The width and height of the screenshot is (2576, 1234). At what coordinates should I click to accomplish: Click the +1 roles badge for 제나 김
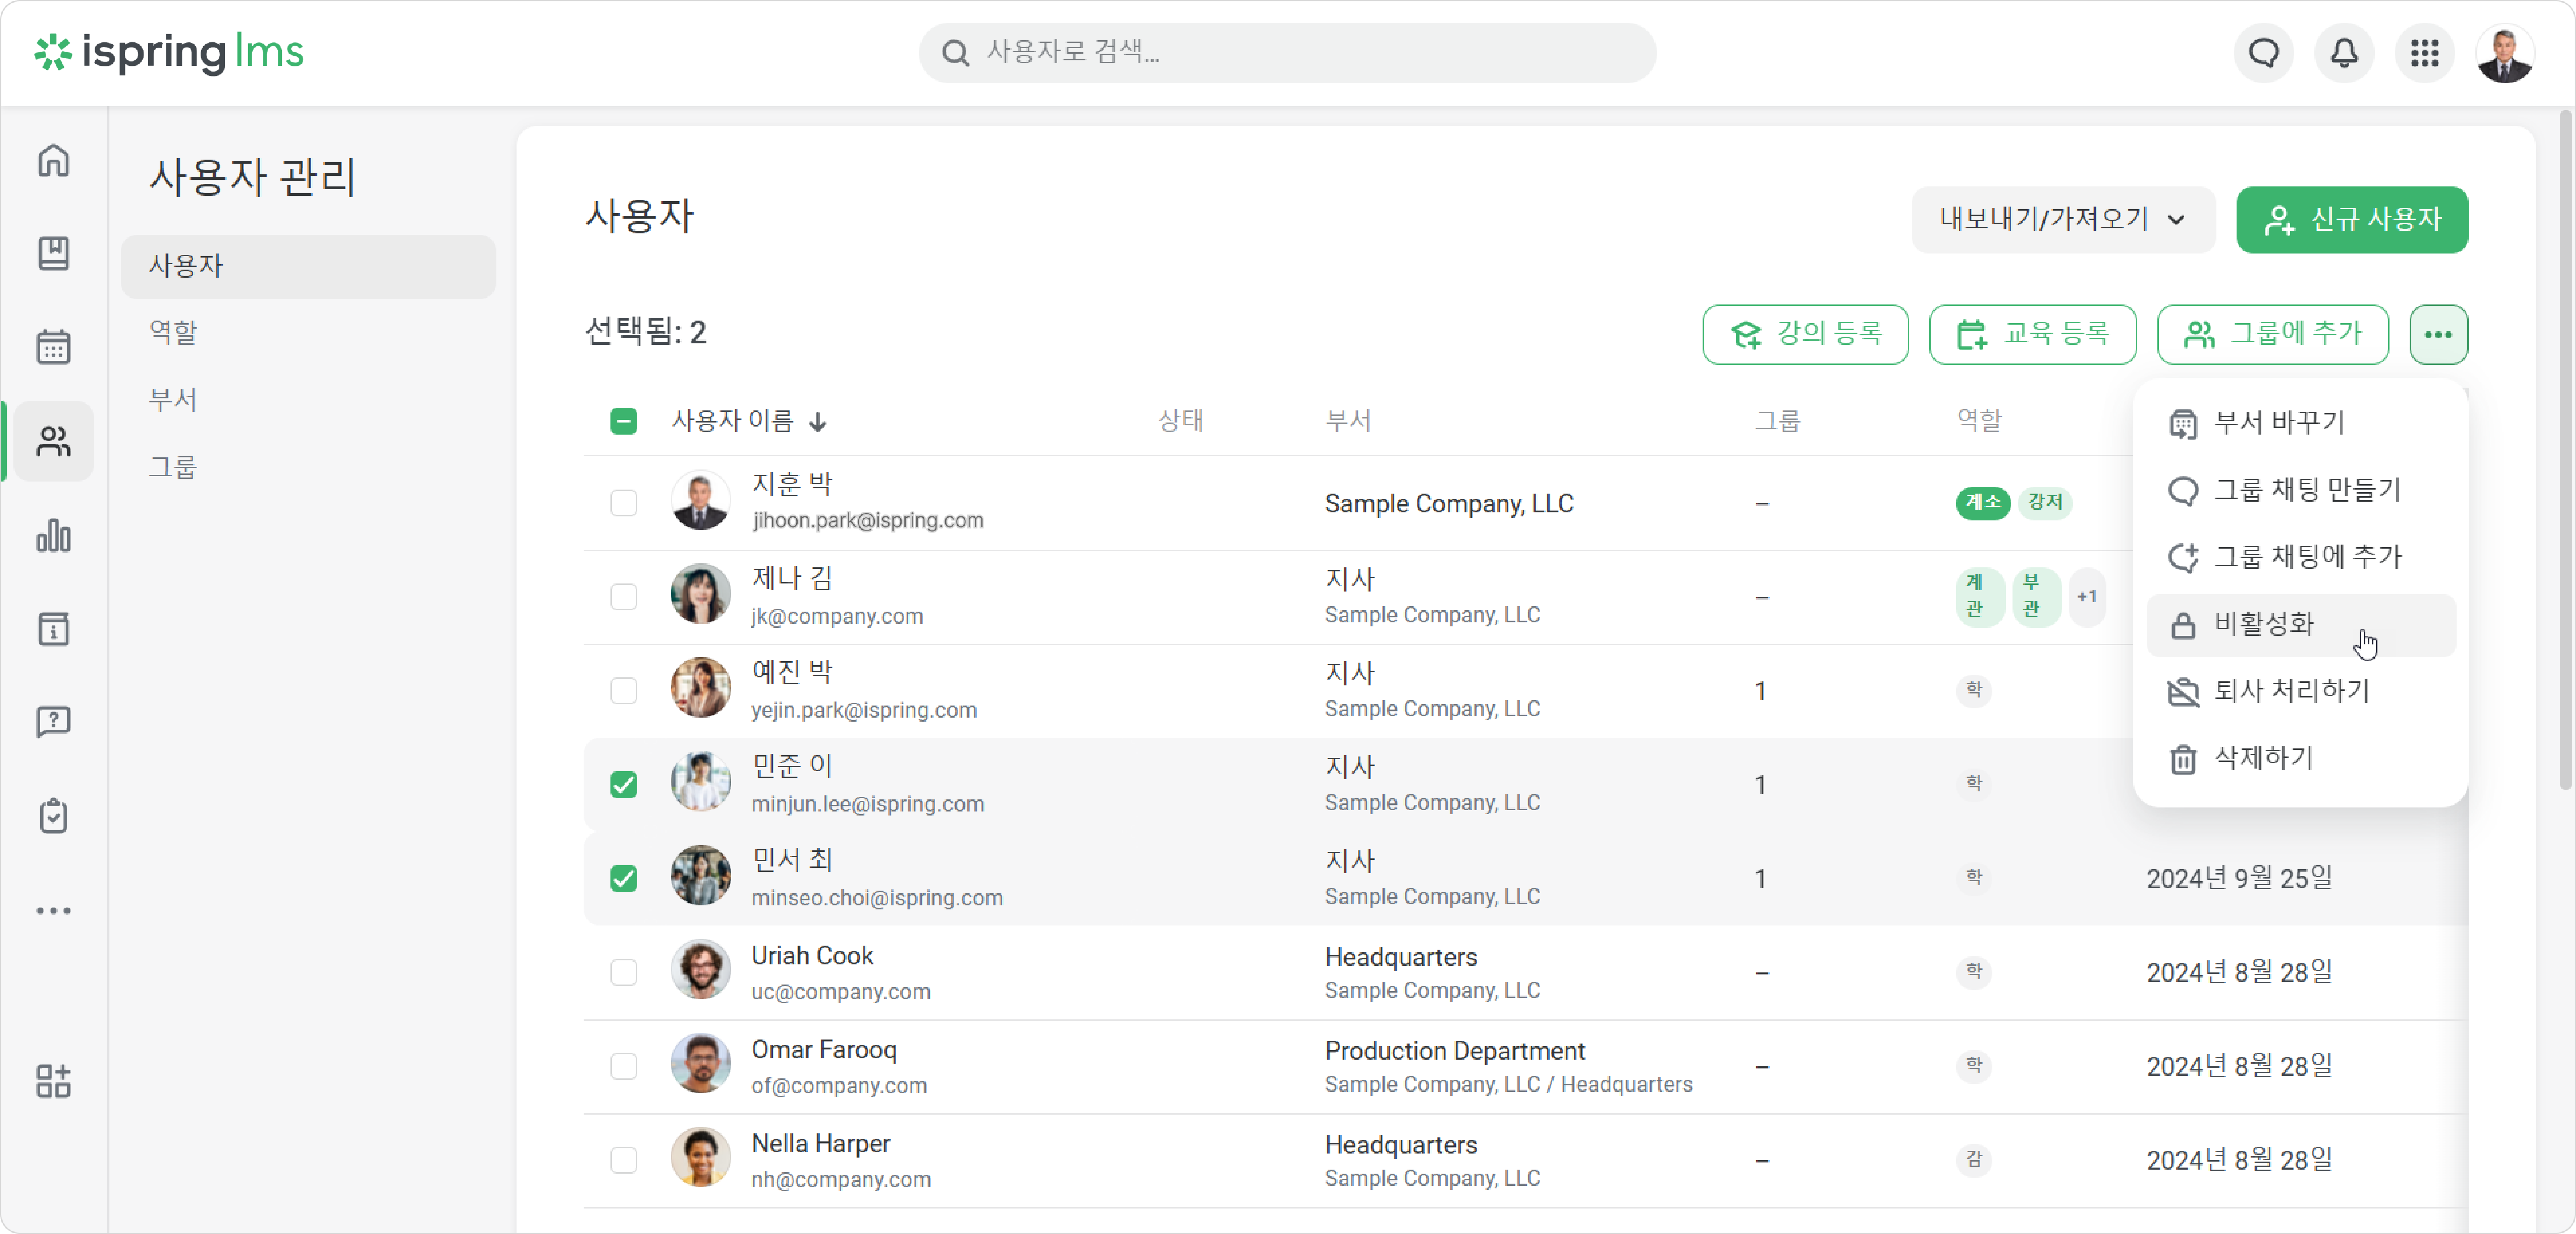[2087, 597]
